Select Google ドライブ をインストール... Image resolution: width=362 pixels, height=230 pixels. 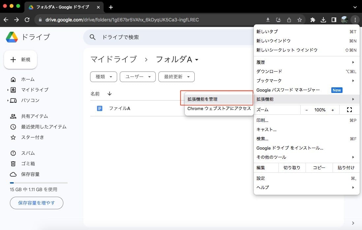[x=307, y=148]
